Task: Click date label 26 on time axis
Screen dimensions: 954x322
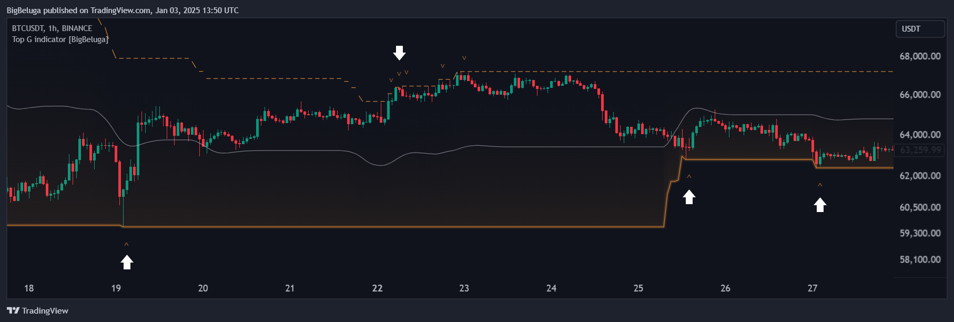Action: pos(725,288)
